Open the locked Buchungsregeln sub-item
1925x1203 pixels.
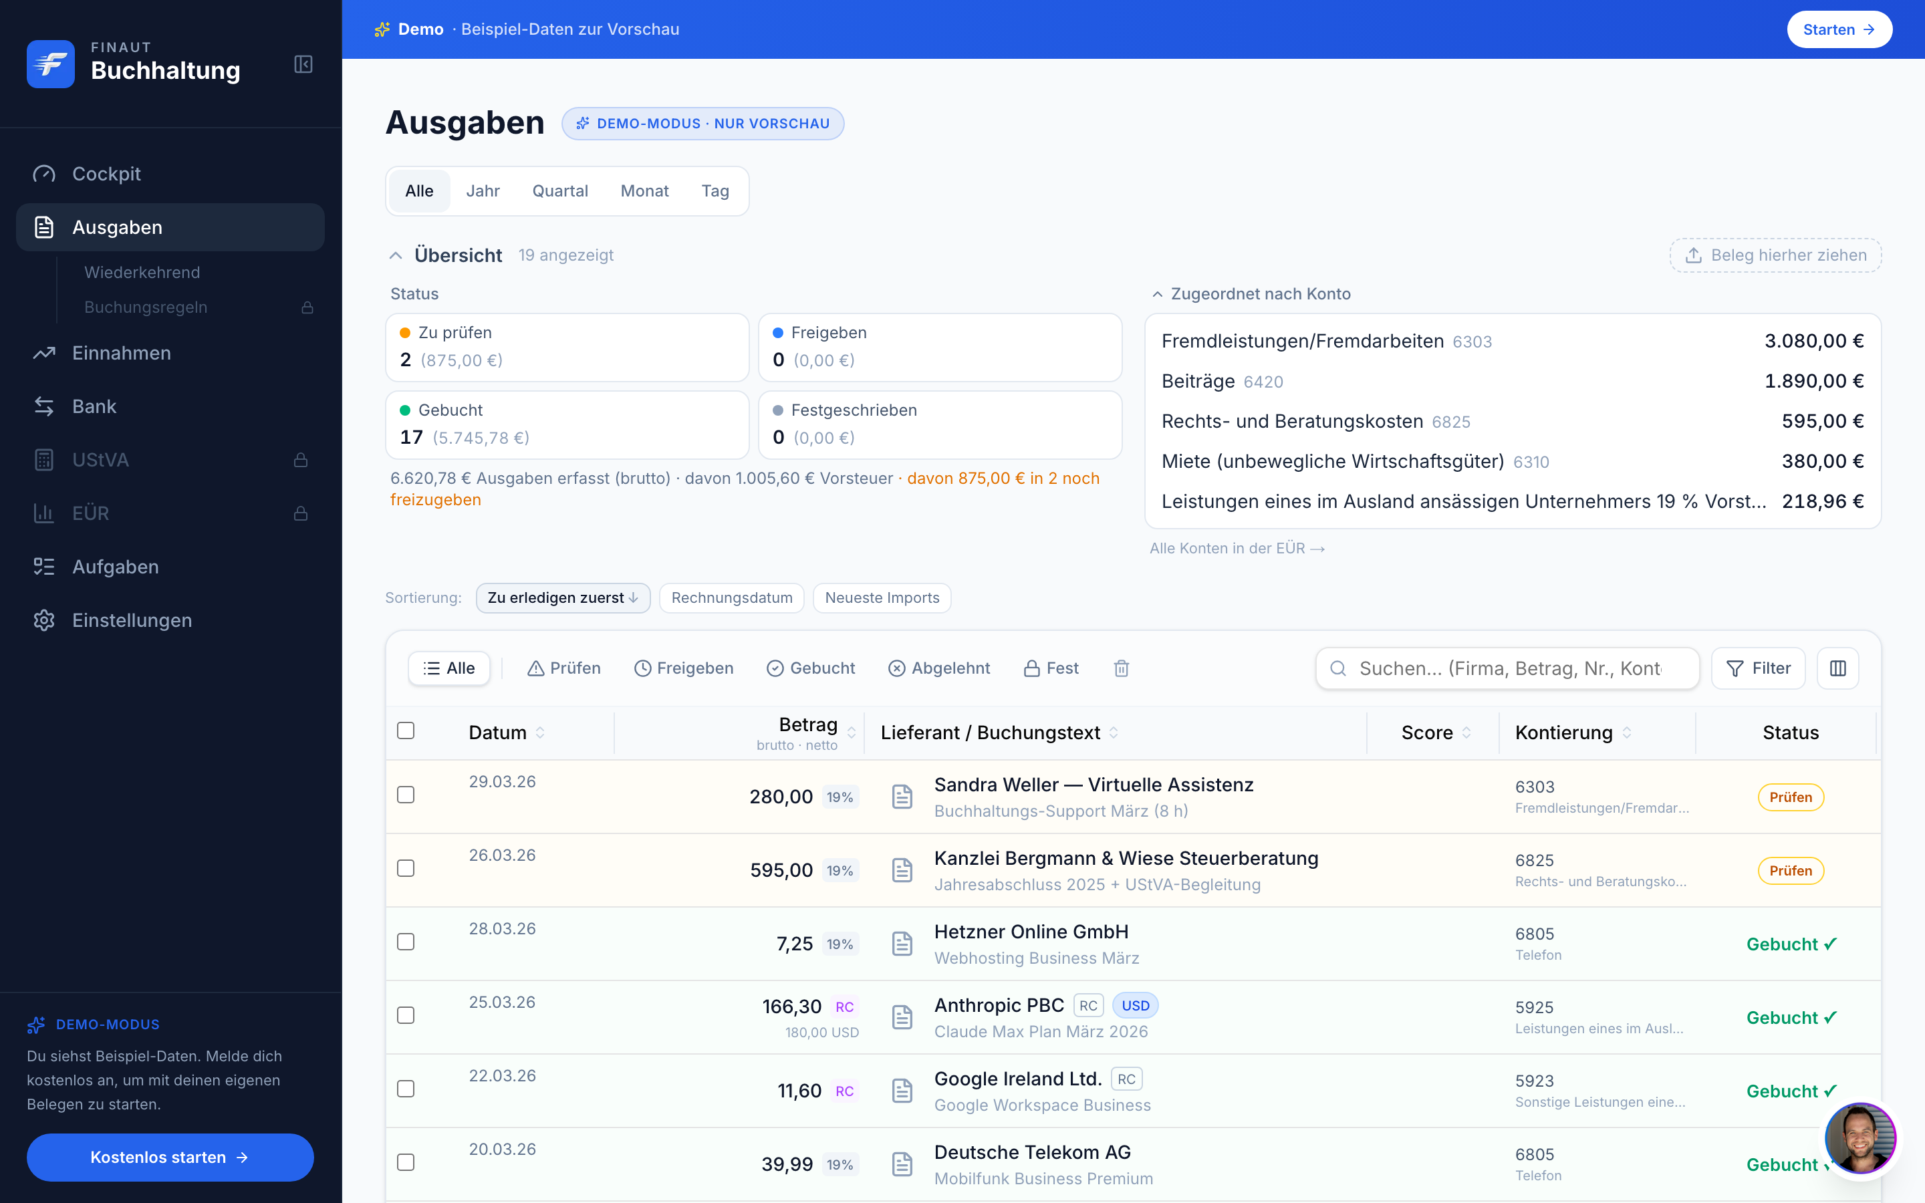tap(199, 307)
